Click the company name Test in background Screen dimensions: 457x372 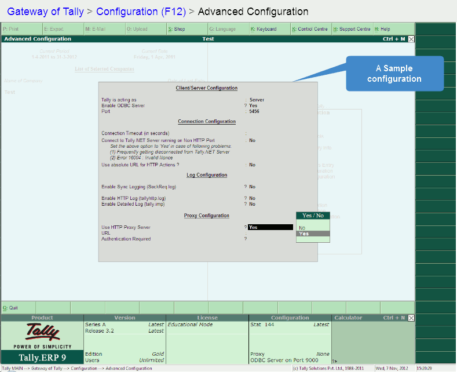pyautogui.click(x=10, y=92)
